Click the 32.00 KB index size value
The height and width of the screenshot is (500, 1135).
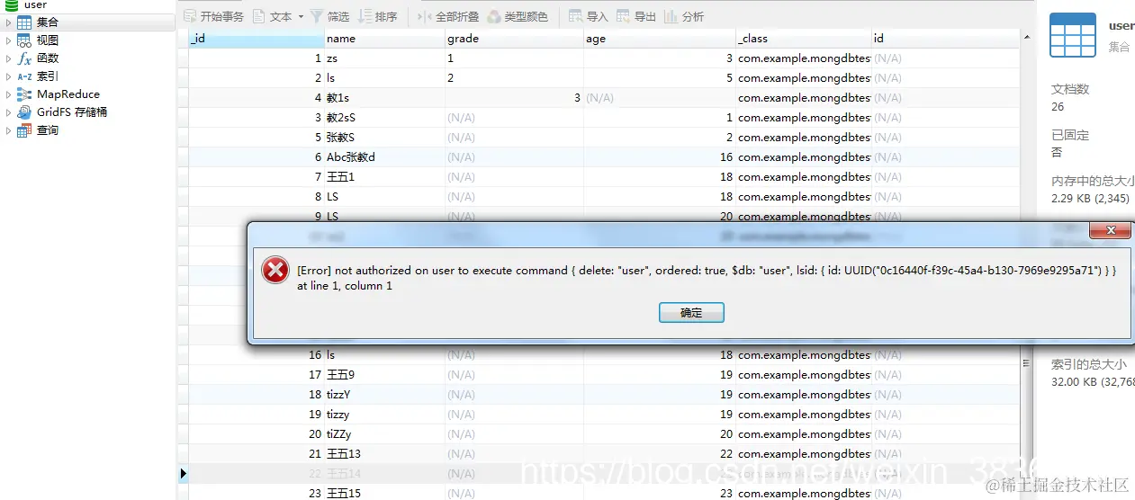click(1093, 381)
